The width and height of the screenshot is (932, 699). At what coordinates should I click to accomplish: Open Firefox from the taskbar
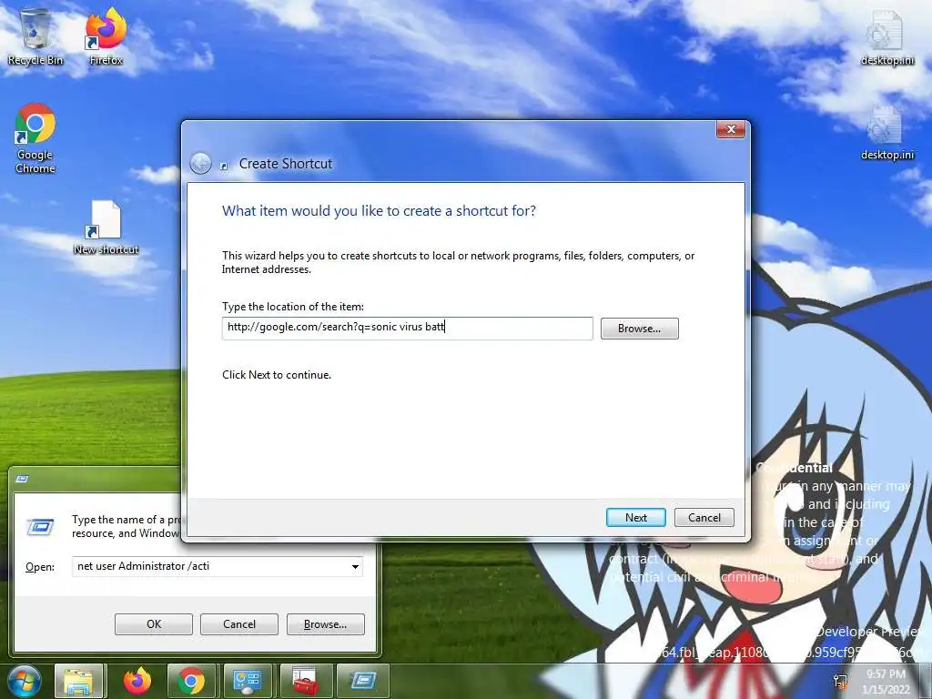[137, 681]
